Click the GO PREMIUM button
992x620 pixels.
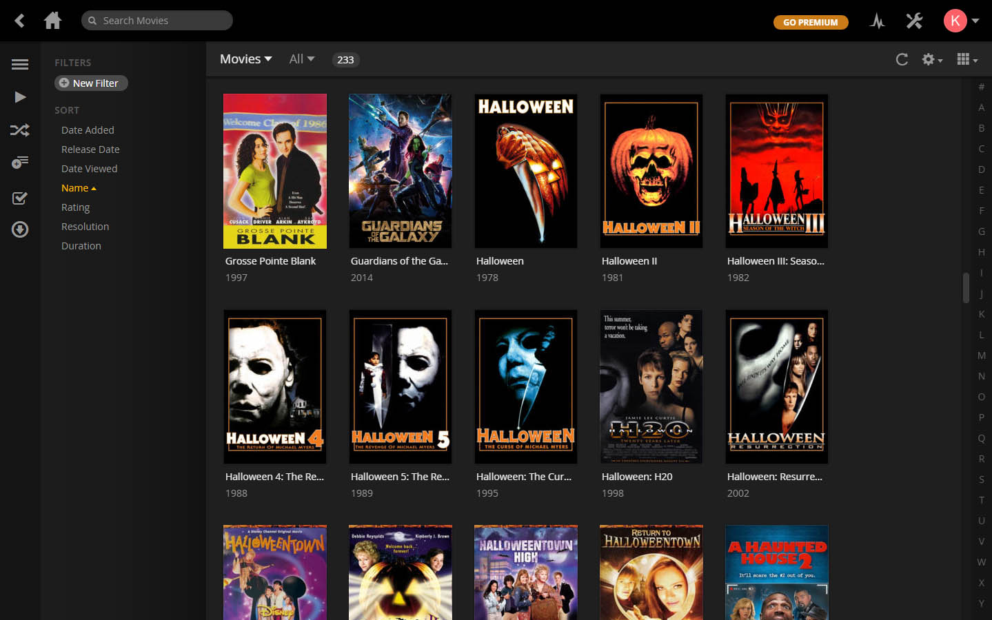[811, 22]
